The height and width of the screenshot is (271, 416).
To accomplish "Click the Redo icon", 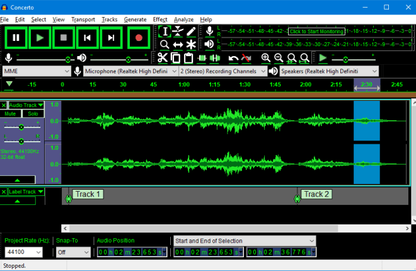I will click(246, 58).
